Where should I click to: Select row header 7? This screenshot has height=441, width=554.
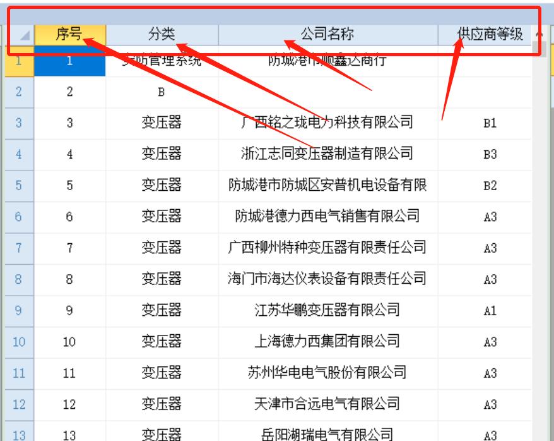coord(19,248)
